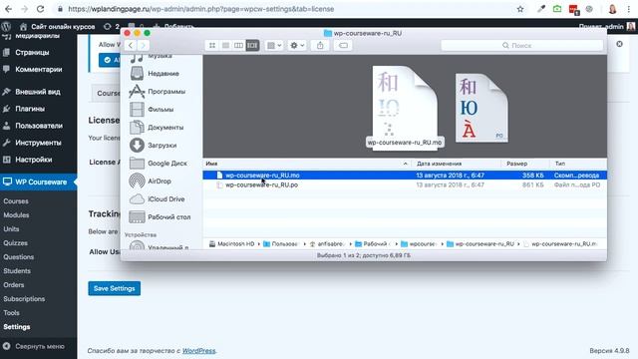Screen dimensions: 638x359
Task: Go back in Finder window
Action: (x=131, y=45)
